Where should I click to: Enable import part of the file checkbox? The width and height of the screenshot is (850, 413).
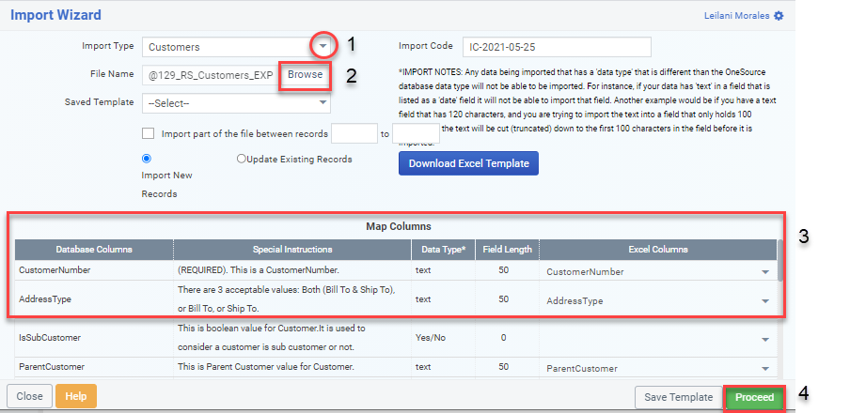coord(148,134)
